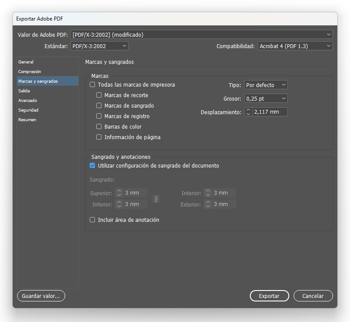Click the Exterior bleed stepper
This screenshot has height=322, width=350.
208,204
